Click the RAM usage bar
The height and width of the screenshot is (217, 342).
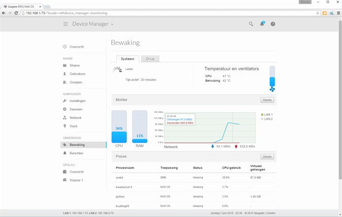pyautogui.click(x=140, y=126)
